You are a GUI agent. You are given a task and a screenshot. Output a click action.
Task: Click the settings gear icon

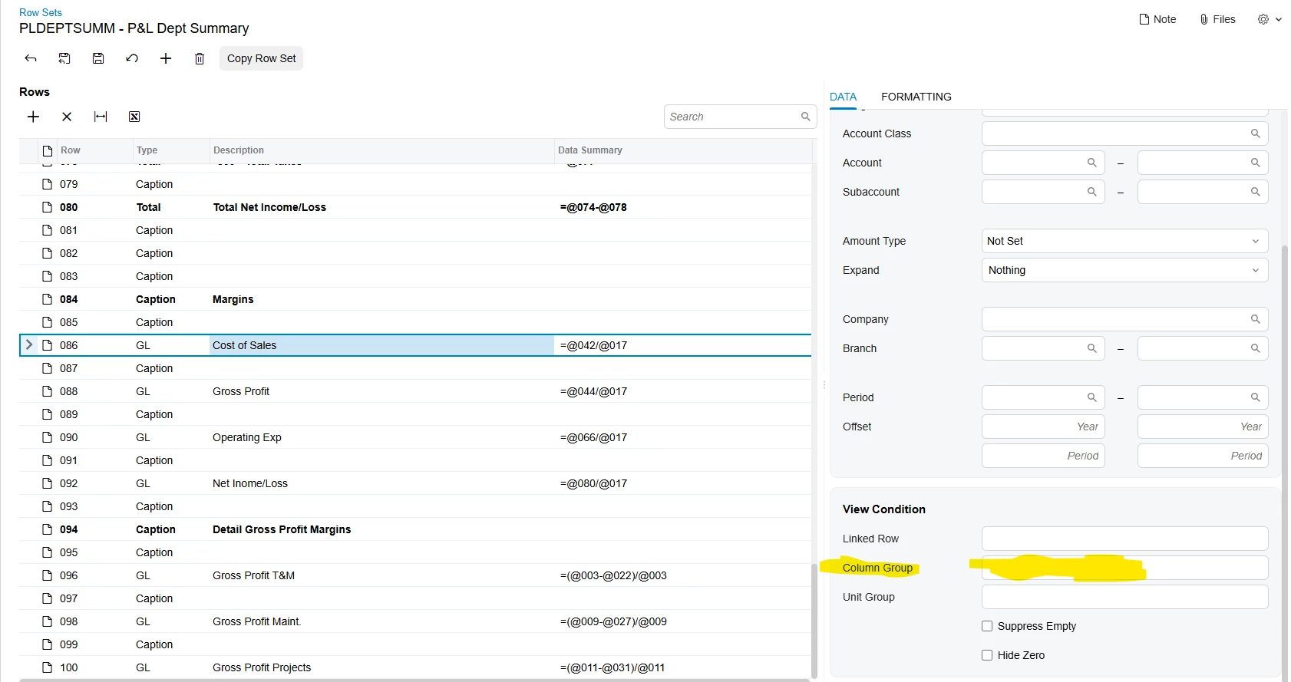tap(1263, 19)
